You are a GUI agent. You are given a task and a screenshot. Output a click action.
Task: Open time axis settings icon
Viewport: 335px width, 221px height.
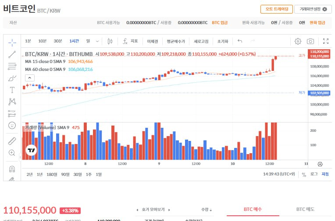320,164
